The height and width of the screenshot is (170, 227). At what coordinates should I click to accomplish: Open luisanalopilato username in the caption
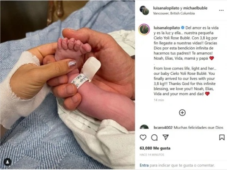(167, 28)
